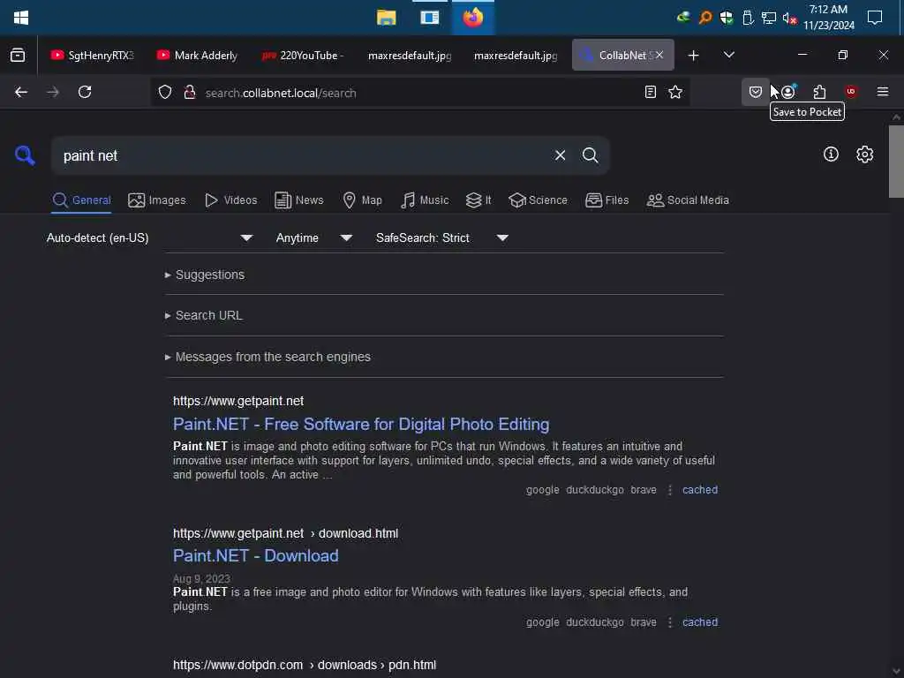This screenshot has height=678, width=904.
Task: Close the CollabNet tab
Action: tap(659, 55)
